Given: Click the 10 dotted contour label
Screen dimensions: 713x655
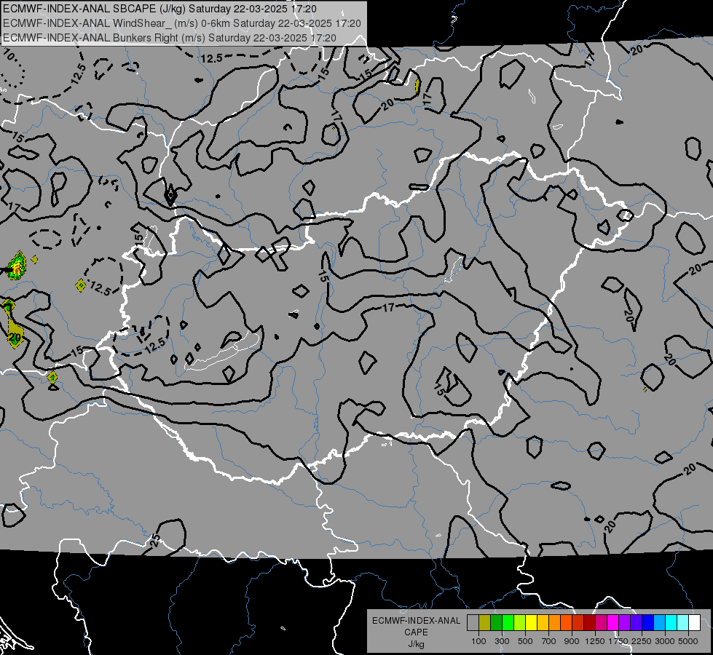Looking at the screenshot, I should (x=9, y=55).
